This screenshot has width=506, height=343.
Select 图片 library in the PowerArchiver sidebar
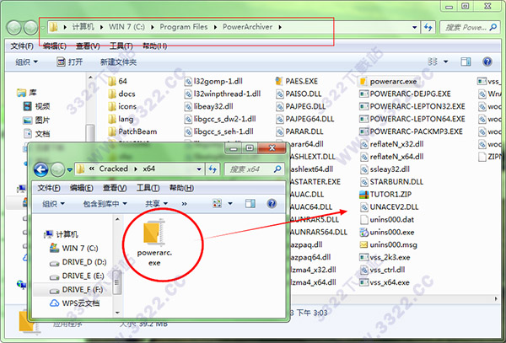[36, 120]
